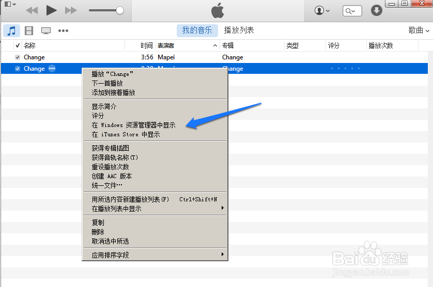Choose 复制 in the context menu
This screenshot has height=287, width=433.
coord(155,222)
